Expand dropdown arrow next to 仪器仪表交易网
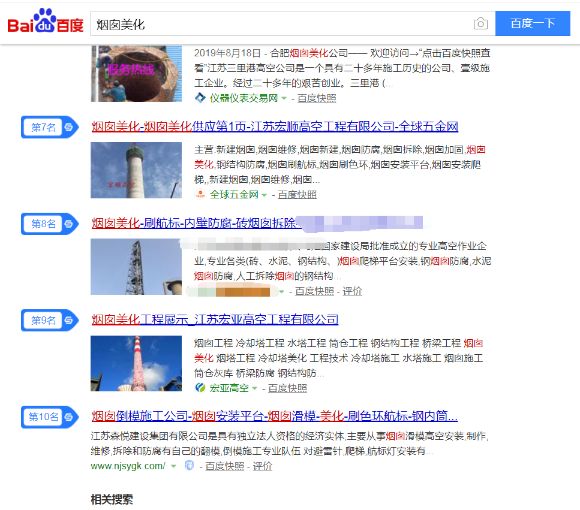 (284, 98)
